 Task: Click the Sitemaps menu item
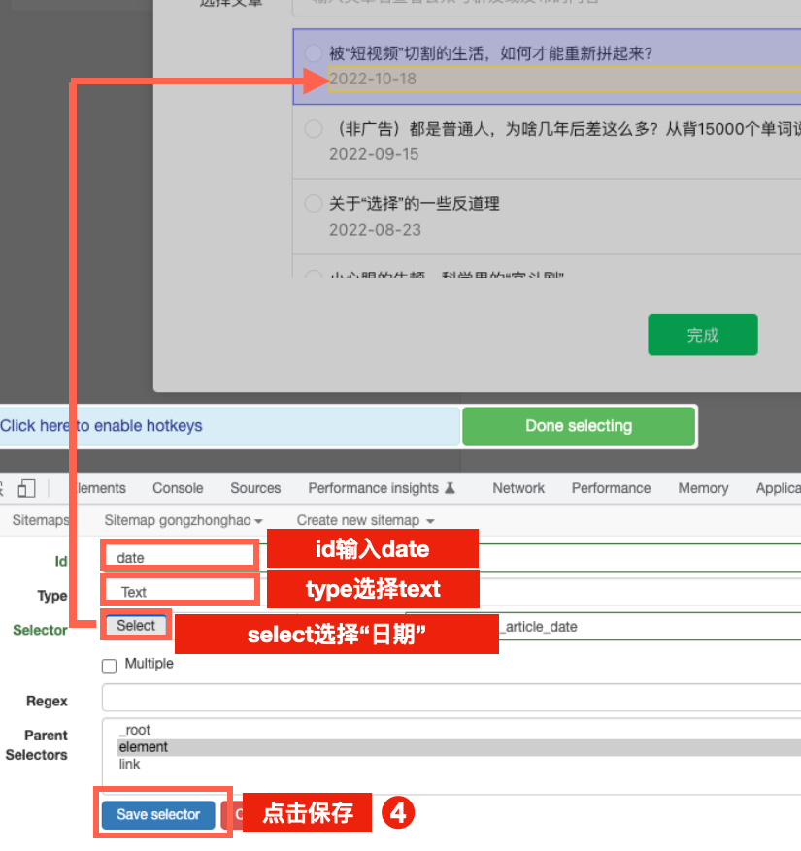tap(40, 520)
